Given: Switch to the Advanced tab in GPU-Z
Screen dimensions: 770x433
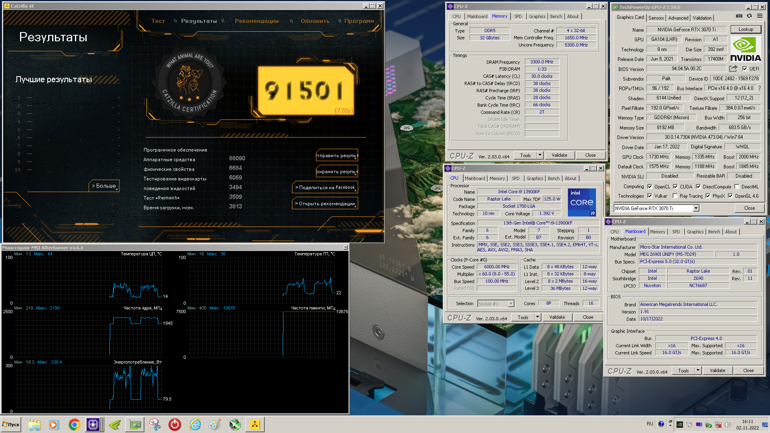Looking at the screenshot, I should [678, 18].
